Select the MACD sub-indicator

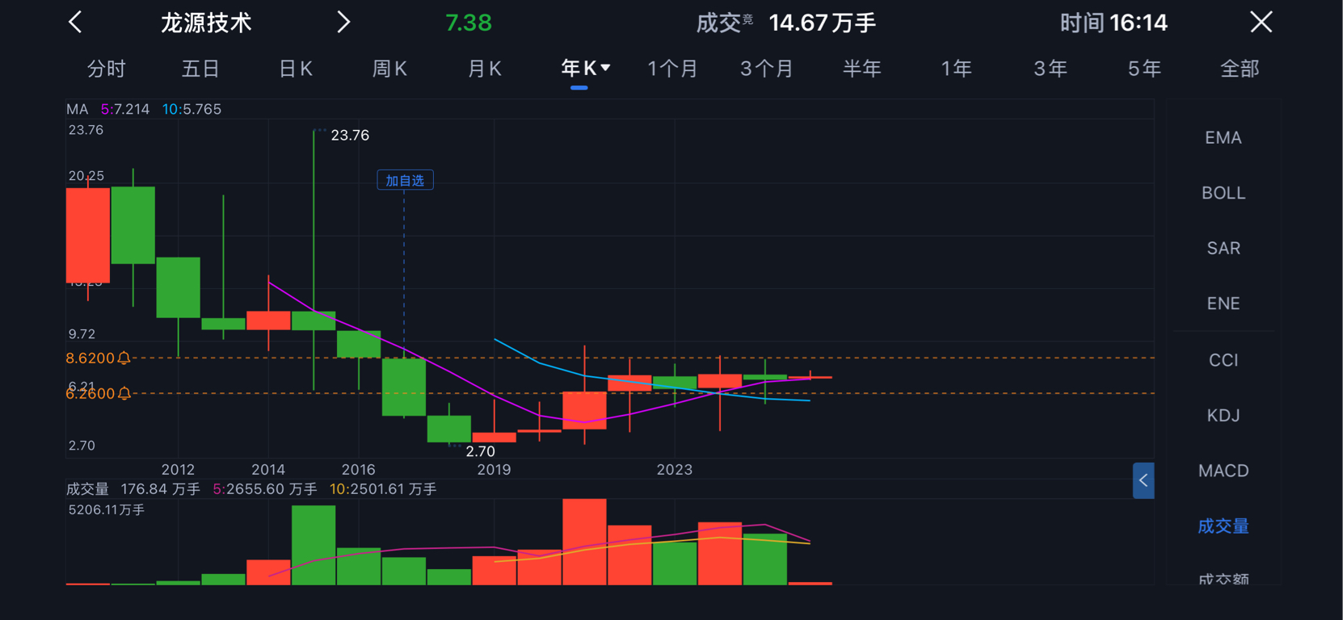[x=1223, y=471]
